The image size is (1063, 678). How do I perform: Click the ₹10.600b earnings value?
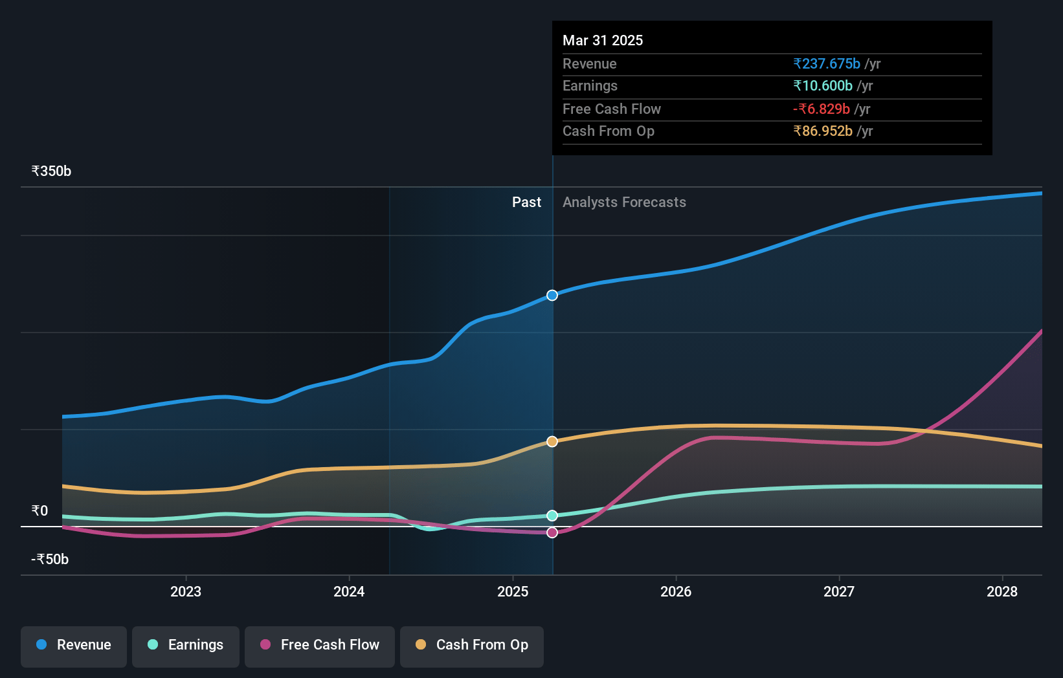pos(823,85)
